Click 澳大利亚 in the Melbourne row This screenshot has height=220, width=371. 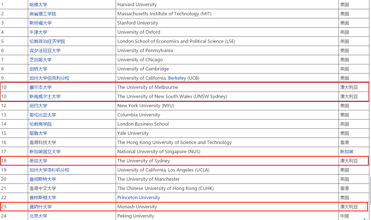pos(349,87)
